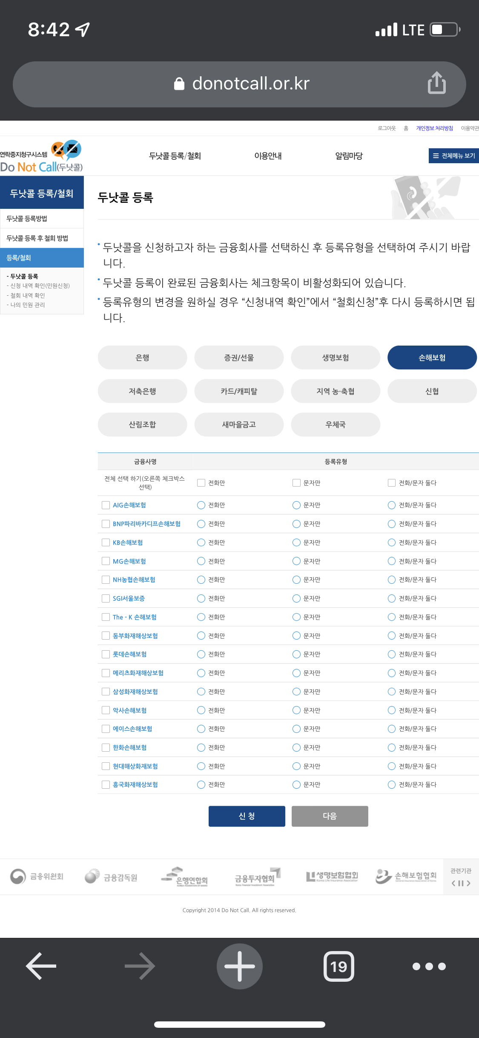Go to next related-organization logos
479x1038 pixels.
pos(468,883)
